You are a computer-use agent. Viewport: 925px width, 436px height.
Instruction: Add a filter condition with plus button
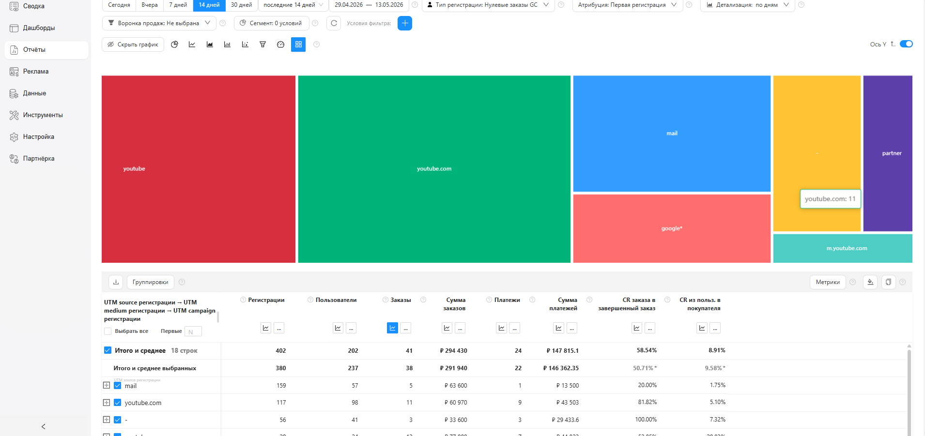click(405, 23)
